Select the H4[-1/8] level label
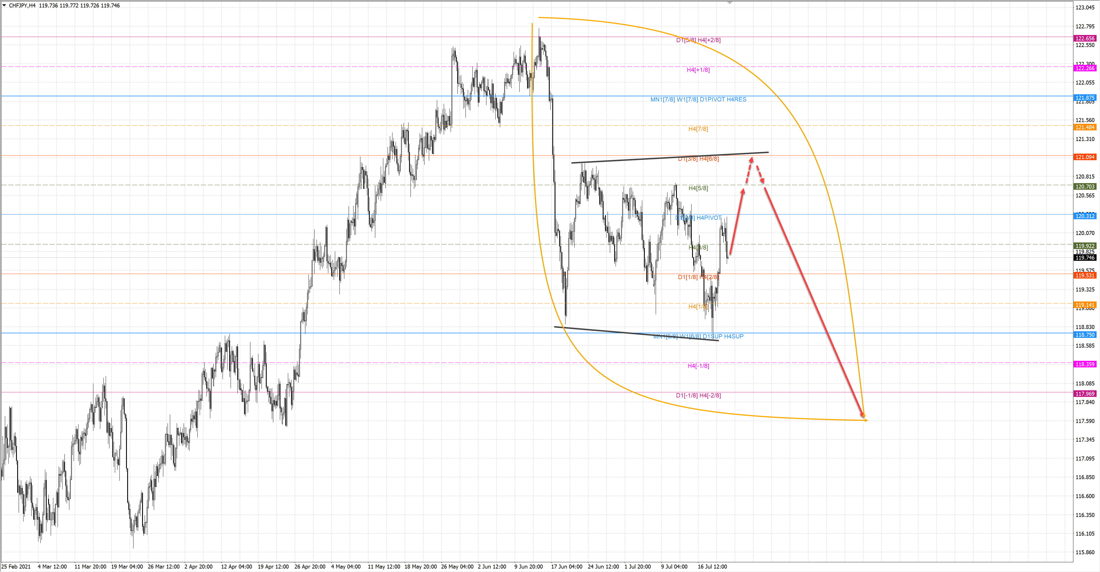The width and height of the screenshot is (1100, 572). [x=698, y=366]
